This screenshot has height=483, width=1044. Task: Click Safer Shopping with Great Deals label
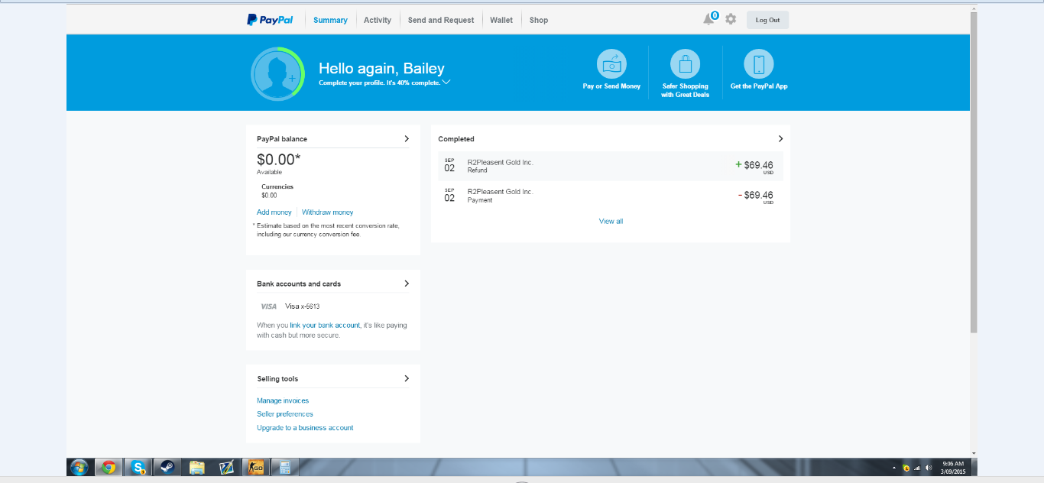[686, 90]
